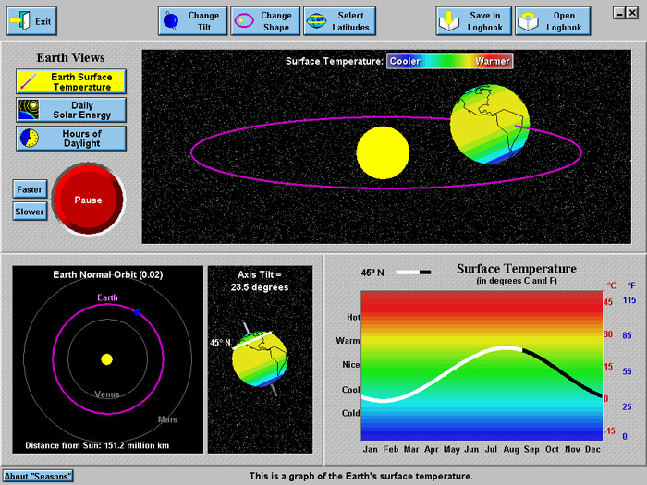Click the tilted globe in the Axis Tilt panel
Viewport: 647px width, 485px height.
tap(260, 358)
